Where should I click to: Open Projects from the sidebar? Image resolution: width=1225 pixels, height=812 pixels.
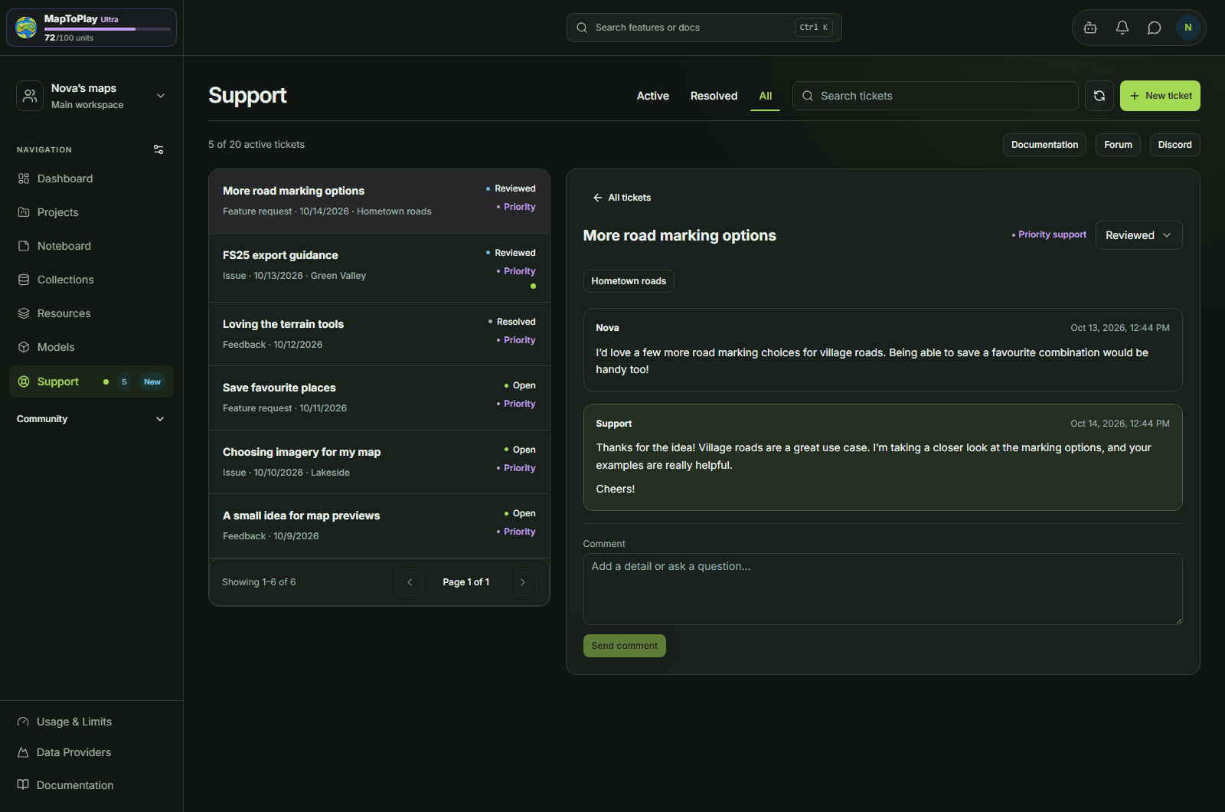click(91, 212)
